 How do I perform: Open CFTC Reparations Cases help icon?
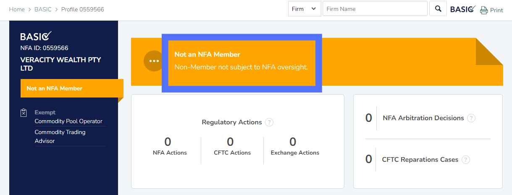465,160
